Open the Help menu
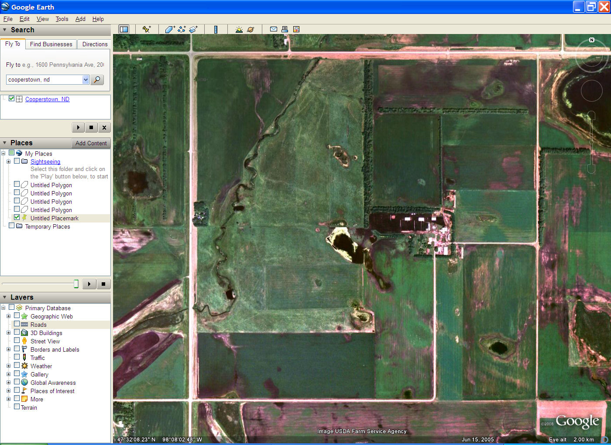 [98, 19]
